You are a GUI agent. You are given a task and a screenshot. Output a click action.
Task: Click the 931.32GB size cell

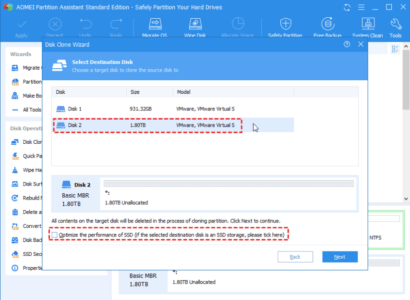coord(141,109)
